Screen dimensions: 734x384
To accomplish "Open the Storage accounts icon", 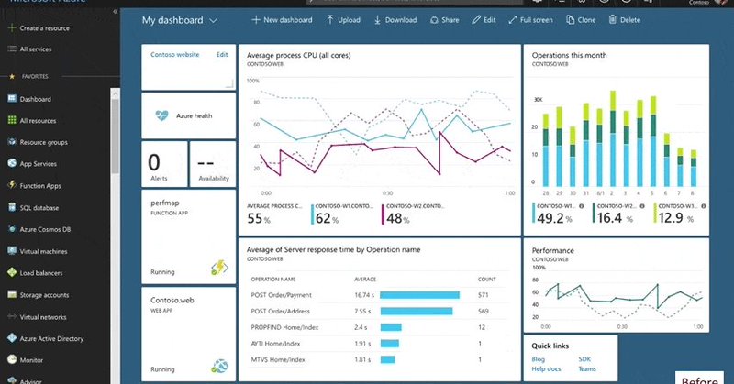I will point(12,294).
